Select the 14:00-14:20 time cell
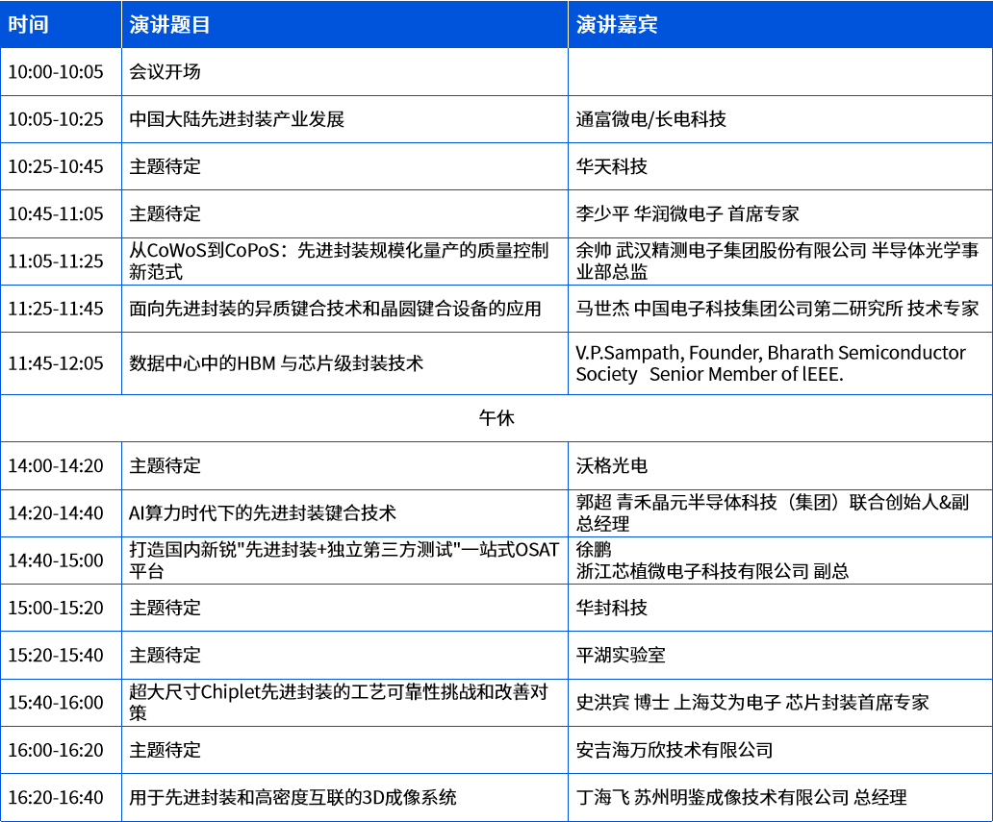This screenshot has height=822, width=993. click(61, 465)
